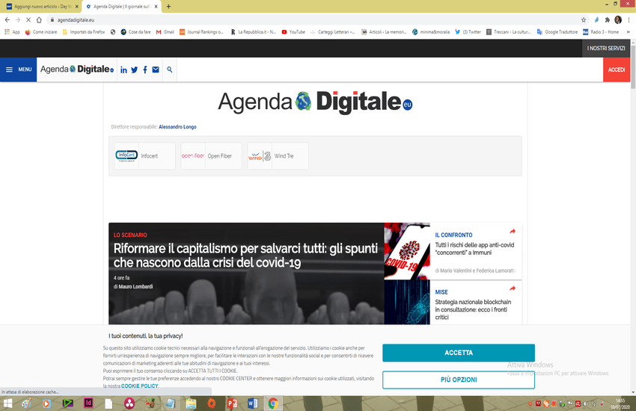The height and width of the screenshot is (411, 636).
Task: Open Adobe InDesign from the taskbar
Action: coord(88,403)
